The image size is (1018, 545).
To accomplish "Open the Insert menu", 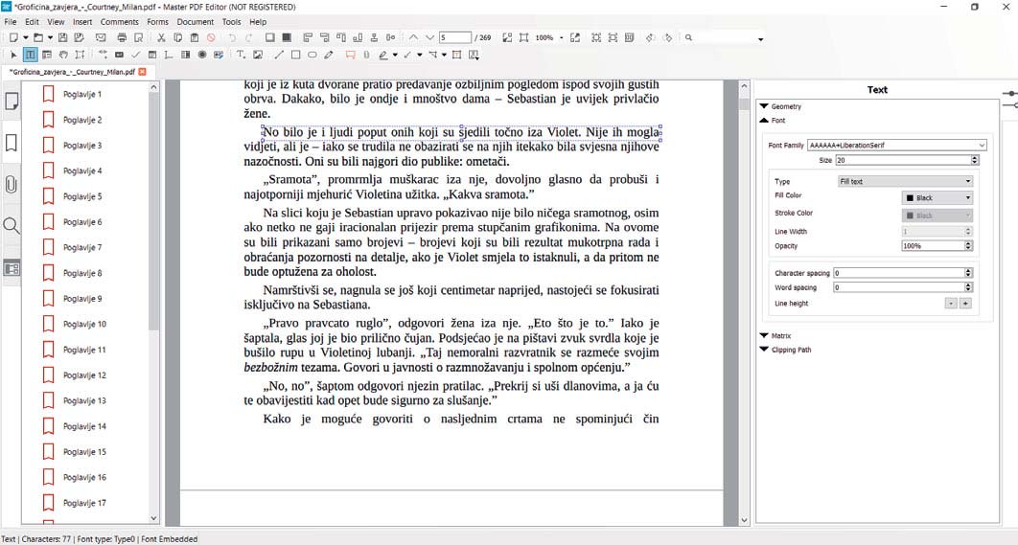I will click(x=82, y=21).
